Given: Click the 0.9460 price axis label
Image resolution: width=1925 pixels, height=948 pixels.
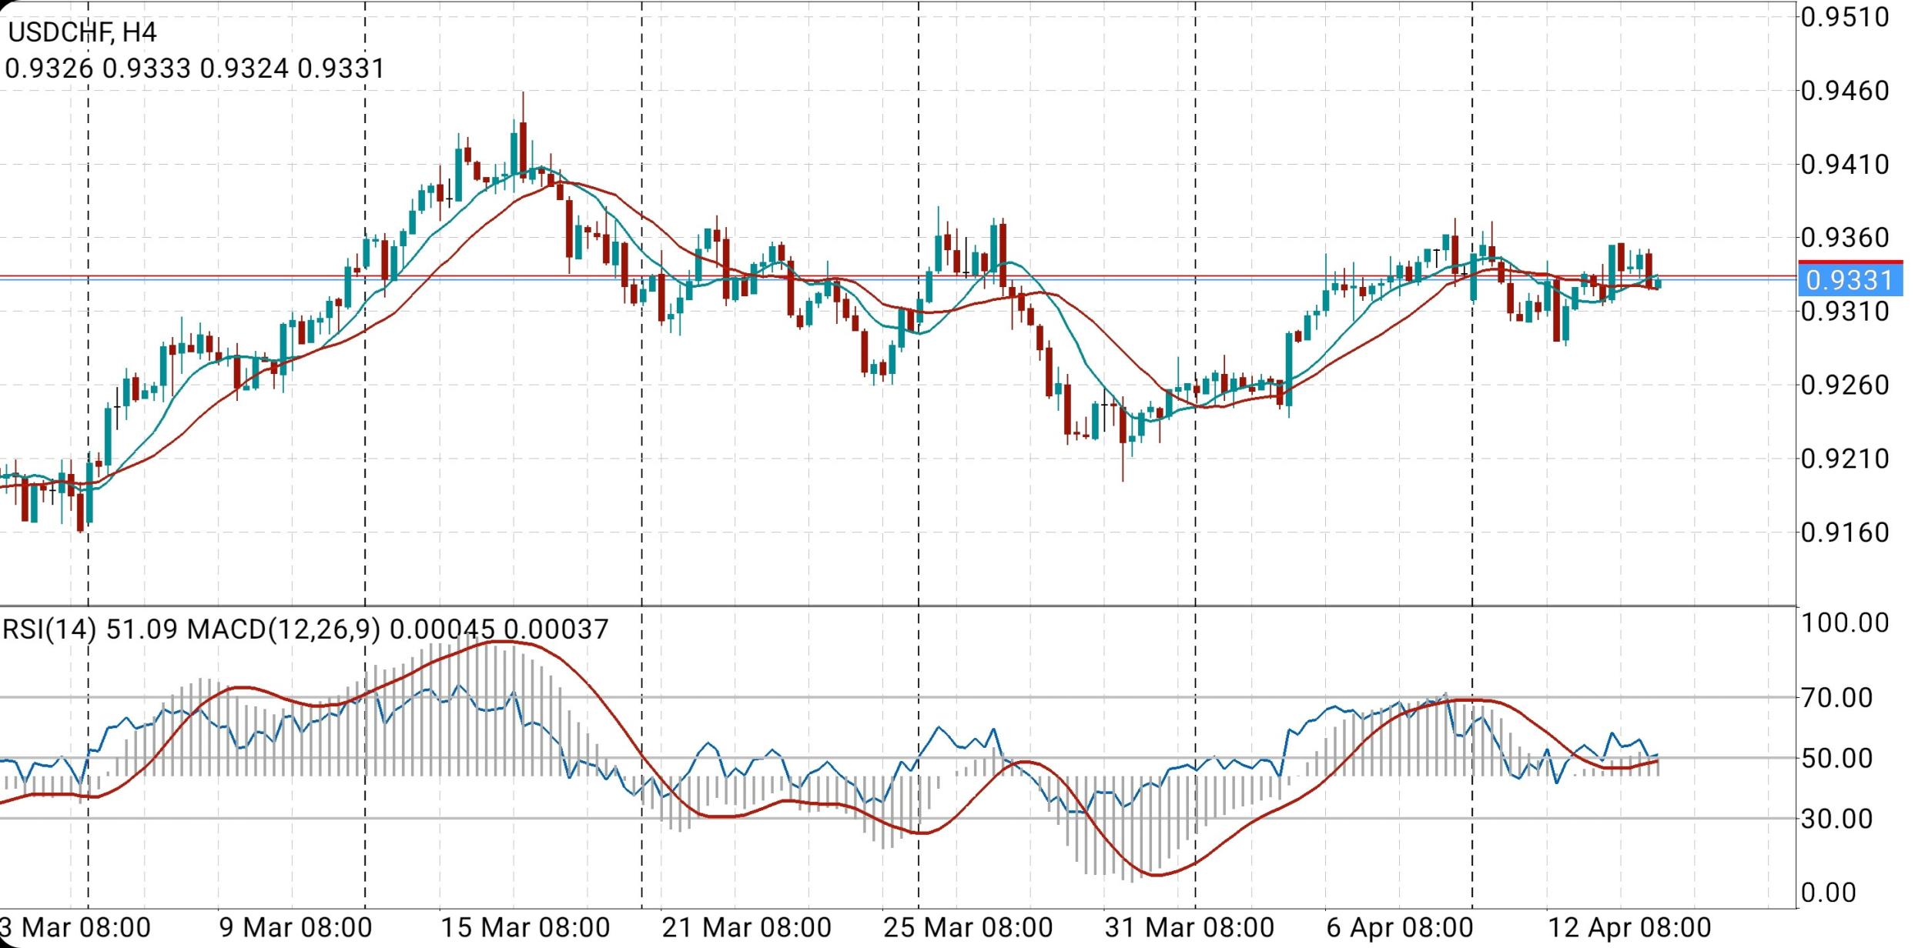Looking at the screenshot, I should [1845, 91].
